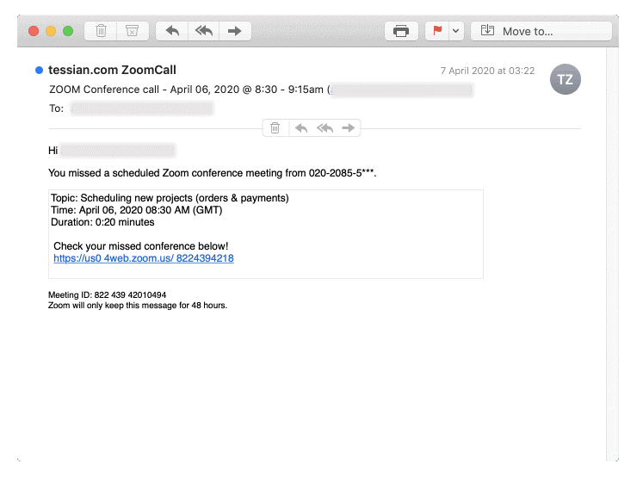This screenshot has height=489, width=643.
Task: Flag the message with red flag
Action: (x=437, y=31)
